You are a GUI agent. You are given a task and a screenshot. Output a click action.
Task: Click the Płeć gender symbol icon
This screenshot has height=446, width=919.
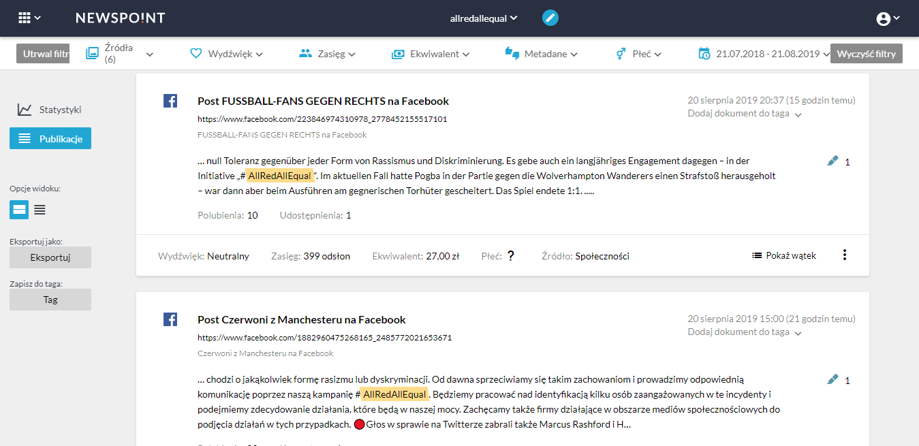621,53
